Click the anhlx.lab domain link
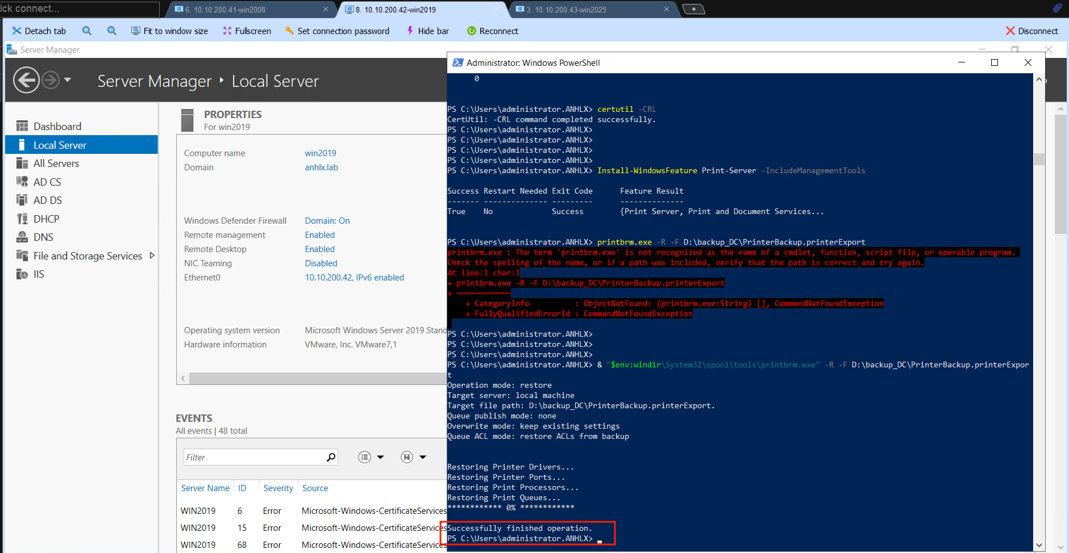 pos(321,167)
